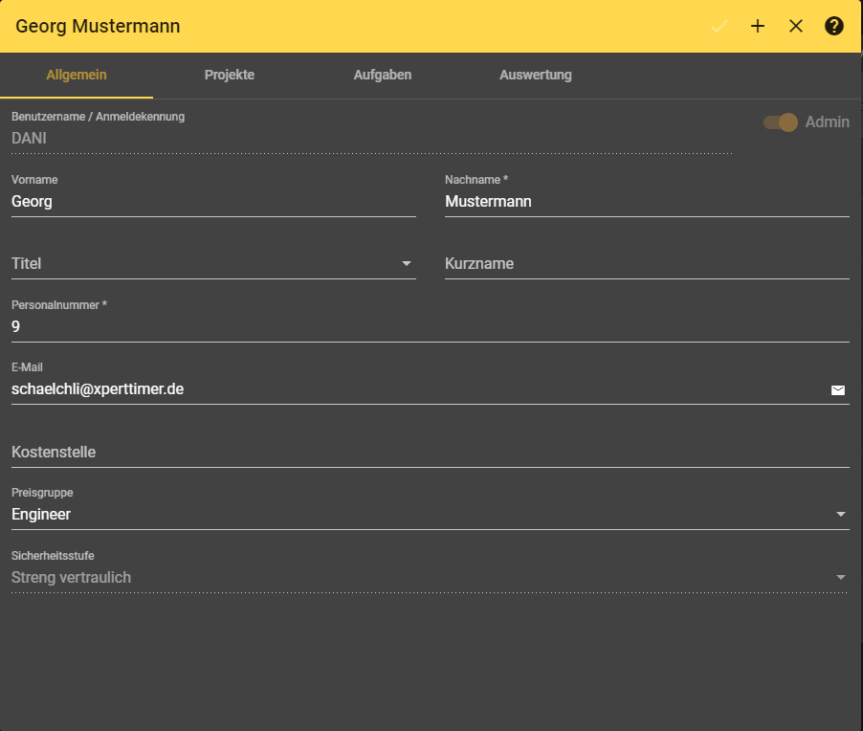Click the checkmark save icon
Screen dimensions: 863x731
point(719,26)
